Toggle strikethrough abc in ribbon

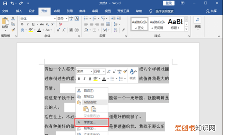pos(42,24)
